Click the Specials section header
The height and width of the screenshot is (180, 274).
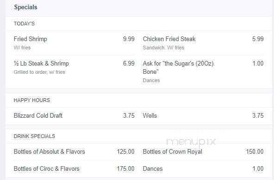[25, 7]
